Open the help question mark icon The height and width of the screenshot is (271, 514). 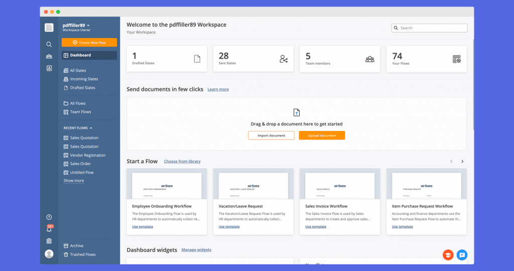coord(49,217)
